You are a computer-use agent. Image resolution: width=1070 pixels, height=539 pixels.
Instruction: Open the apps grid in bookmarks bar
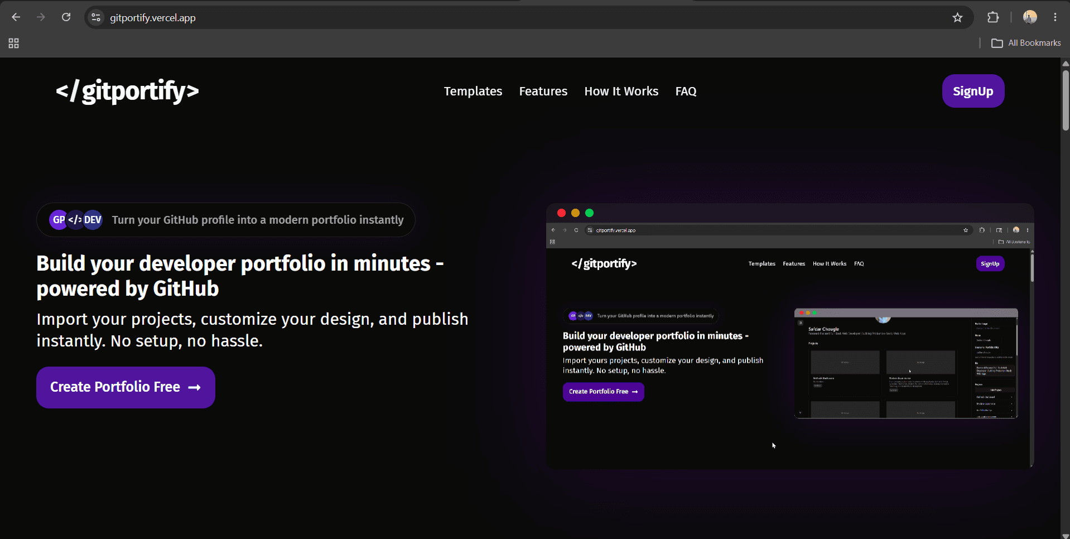click(x=14, y=43)
